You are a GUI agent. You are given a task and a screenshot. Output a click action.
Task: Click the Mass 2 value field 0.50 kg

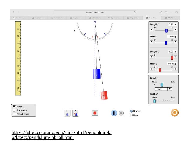click(x=172, y=64)
